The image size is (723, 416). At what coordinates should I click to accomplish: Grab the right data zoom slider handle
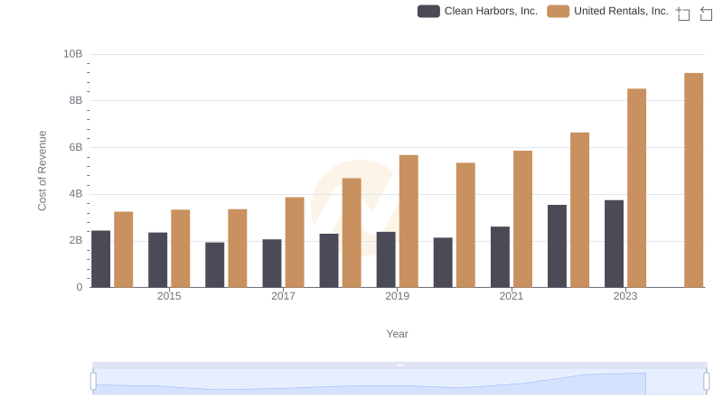(x=707, y=381)
